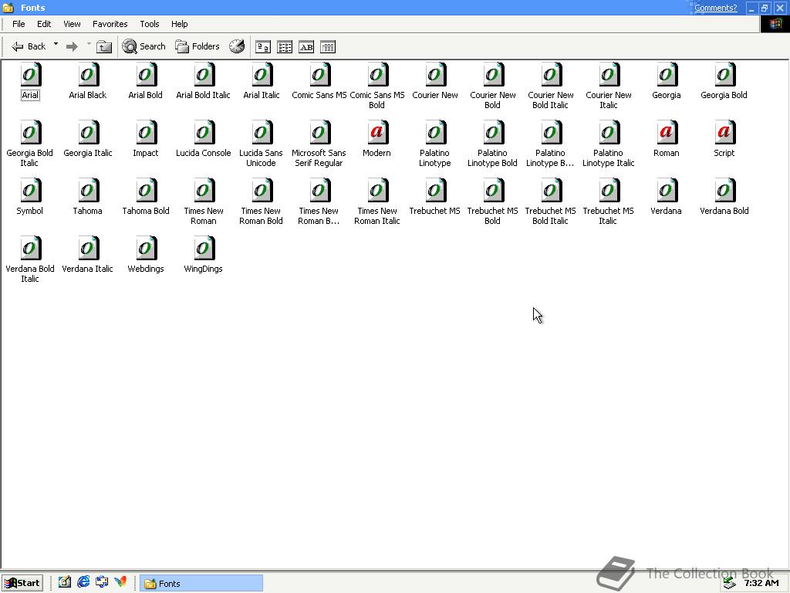Click the Verdana Bold Italic label
The image size is (790, 593).
pos(30,274)
